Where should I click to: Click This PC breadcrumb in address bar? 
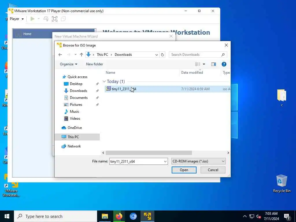(x=102, y=55)
